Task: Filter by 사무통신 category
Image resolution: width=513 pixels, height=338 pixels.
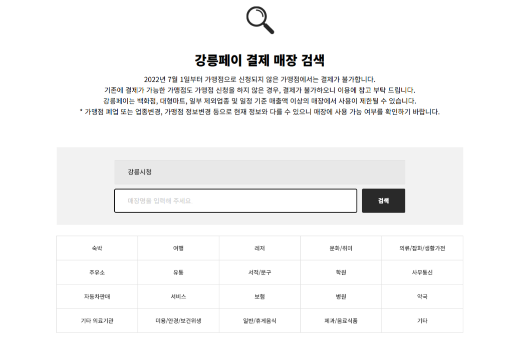Action: [x=422, y=272]
